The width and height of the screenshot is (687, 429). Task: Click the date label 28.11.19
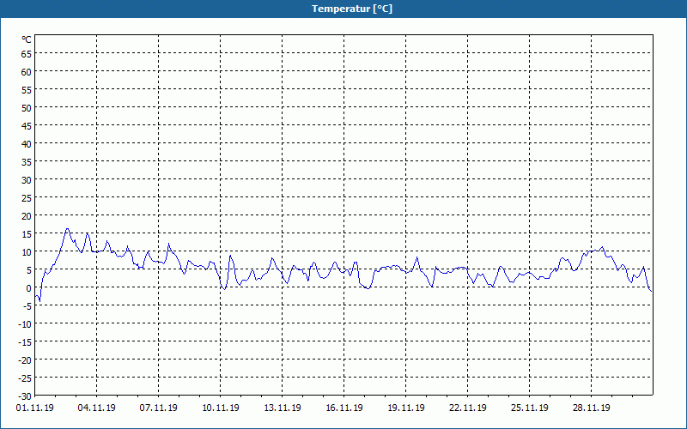point(591,408)
